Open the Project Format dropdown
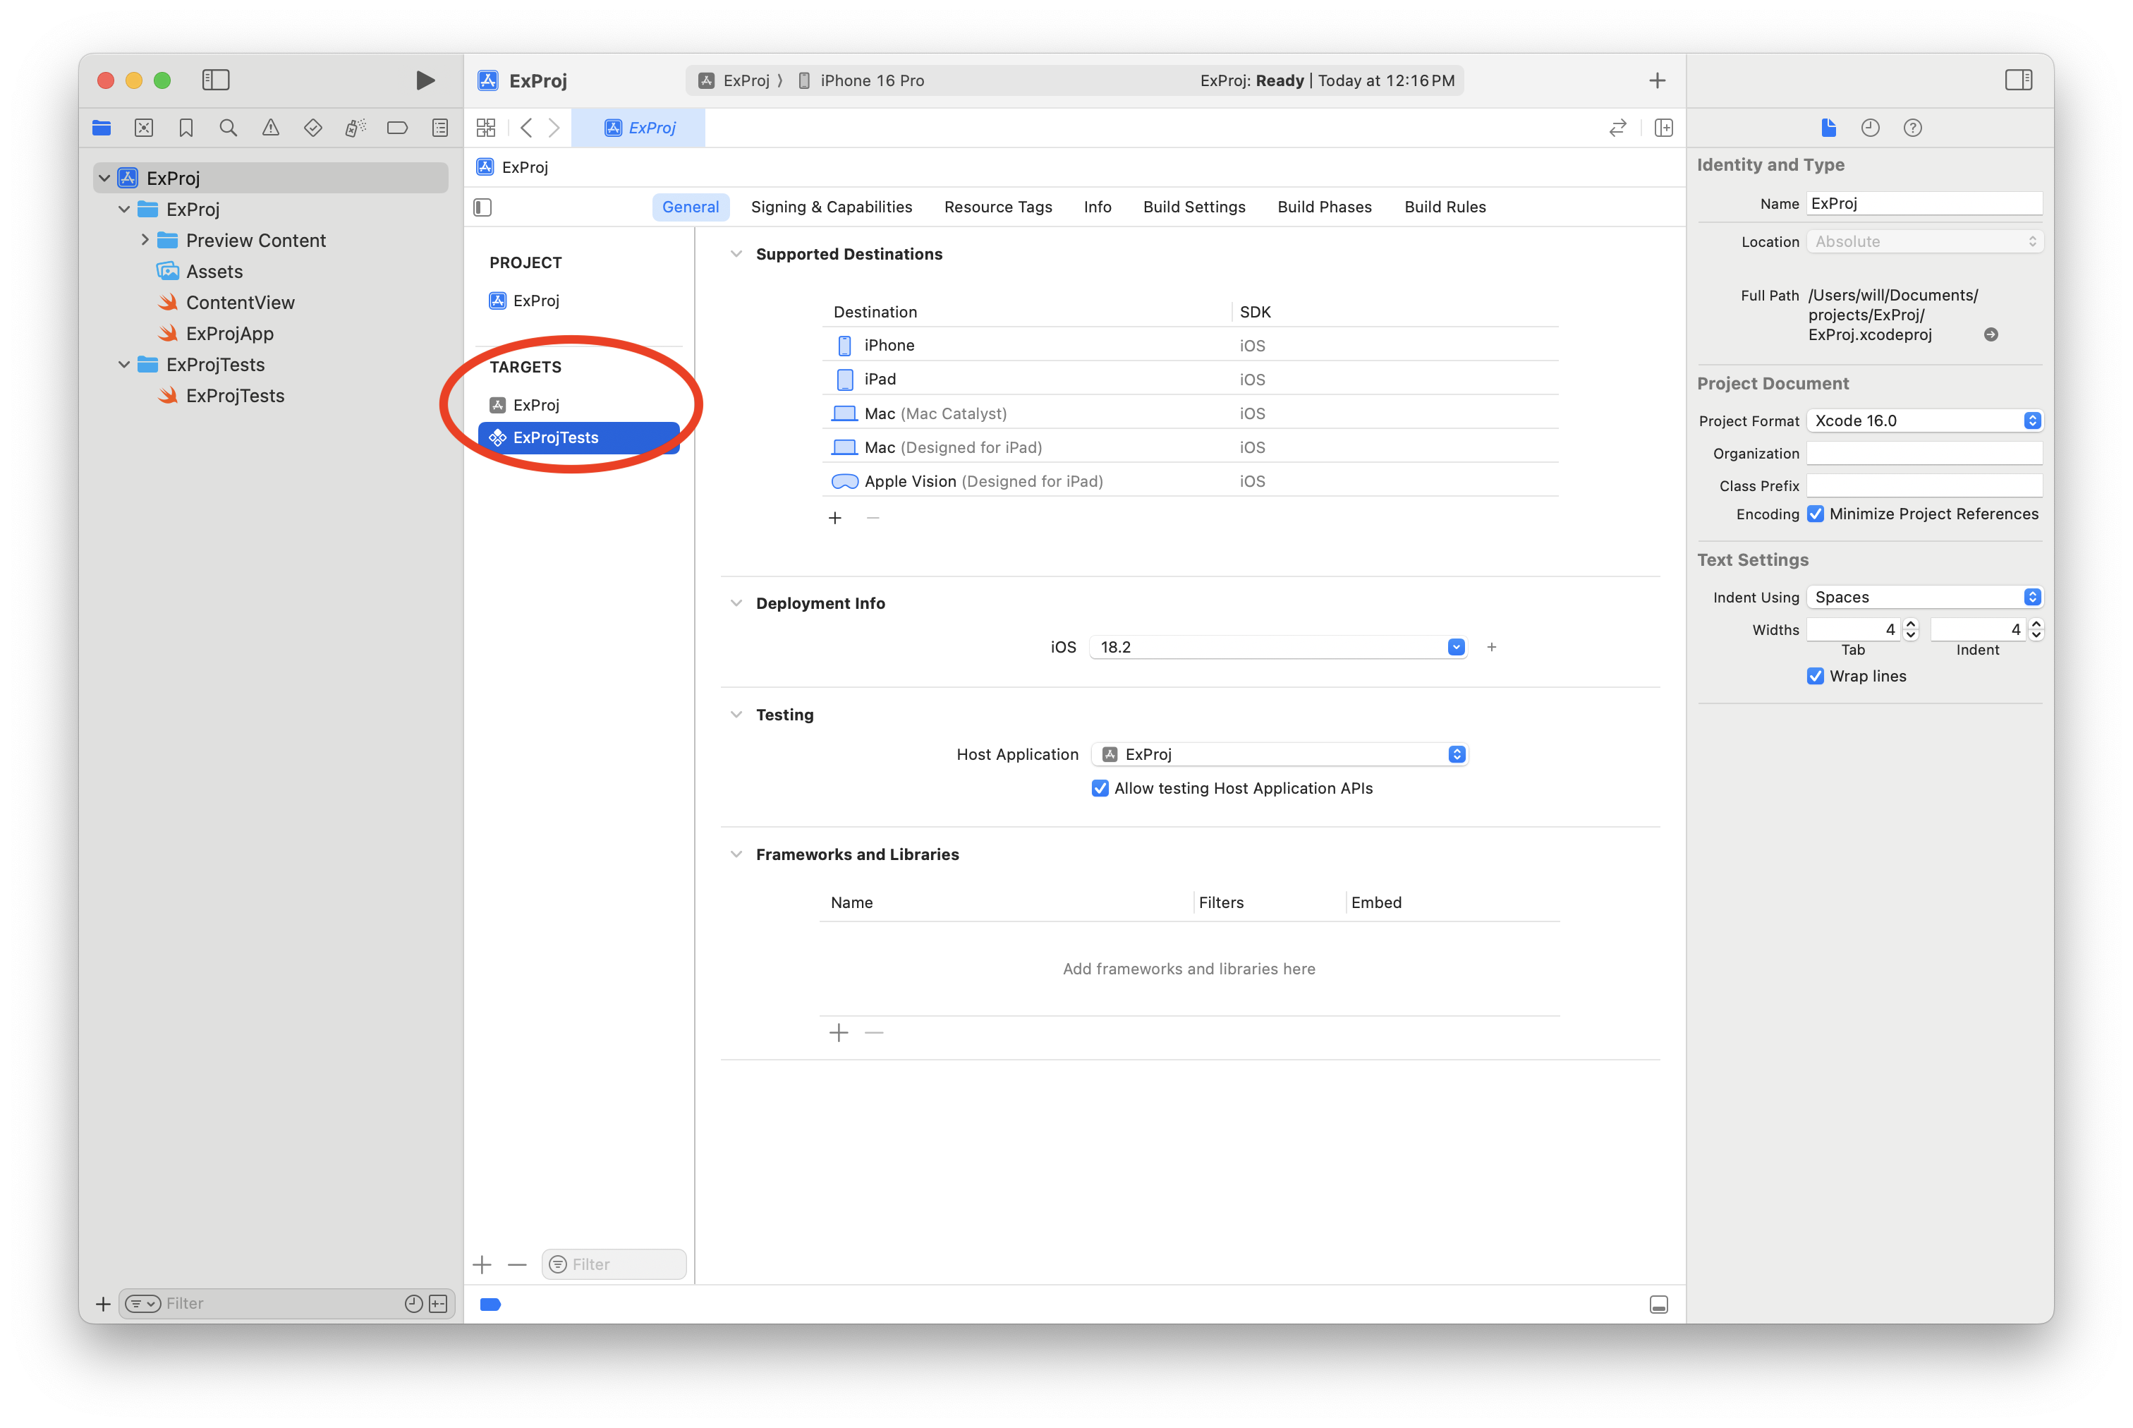 (1924, 420)
